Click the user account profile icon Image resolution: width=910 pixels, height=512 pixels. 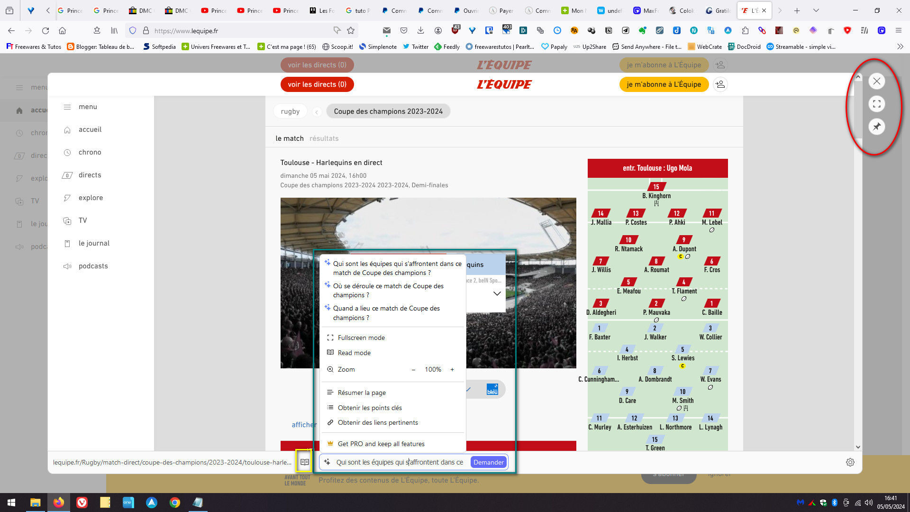pyautogui.click(x=720, y=84)
